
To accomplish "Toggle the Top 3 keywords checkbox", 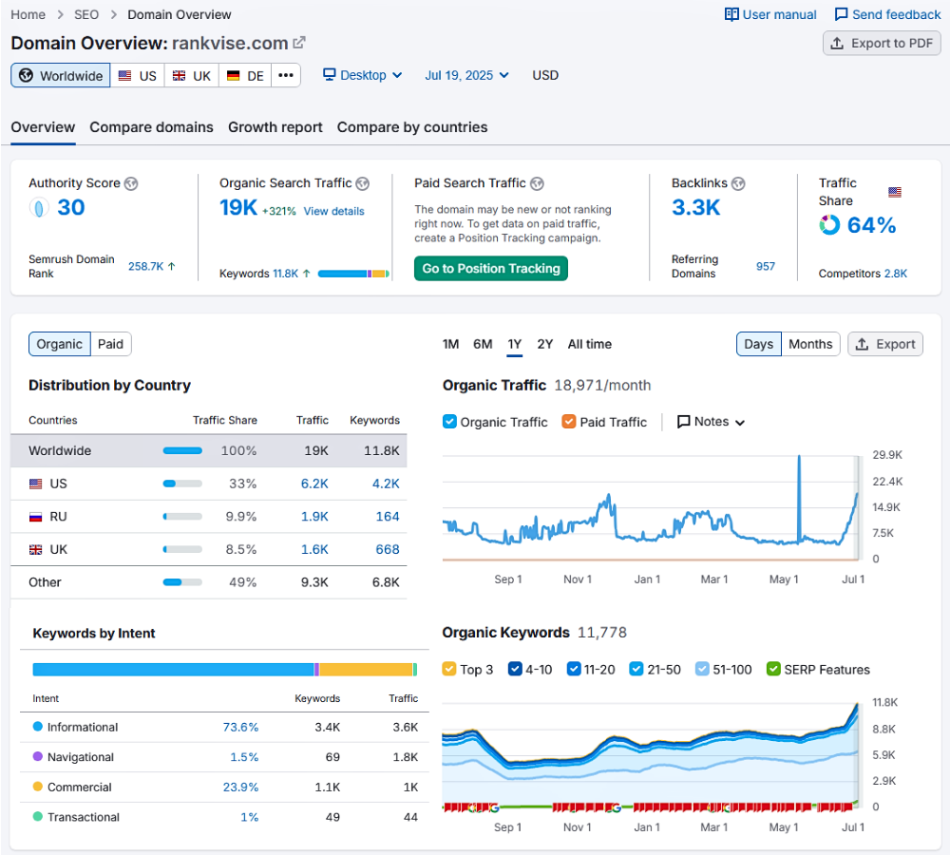I will coord(449,669).
